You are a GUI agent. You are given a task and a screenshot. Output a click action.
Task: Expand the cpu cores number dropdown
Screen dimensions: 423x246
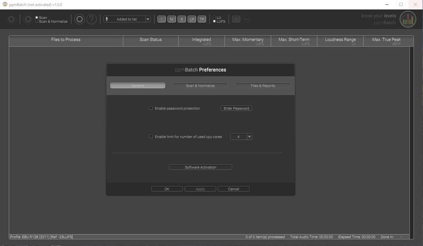pos(250,136)
